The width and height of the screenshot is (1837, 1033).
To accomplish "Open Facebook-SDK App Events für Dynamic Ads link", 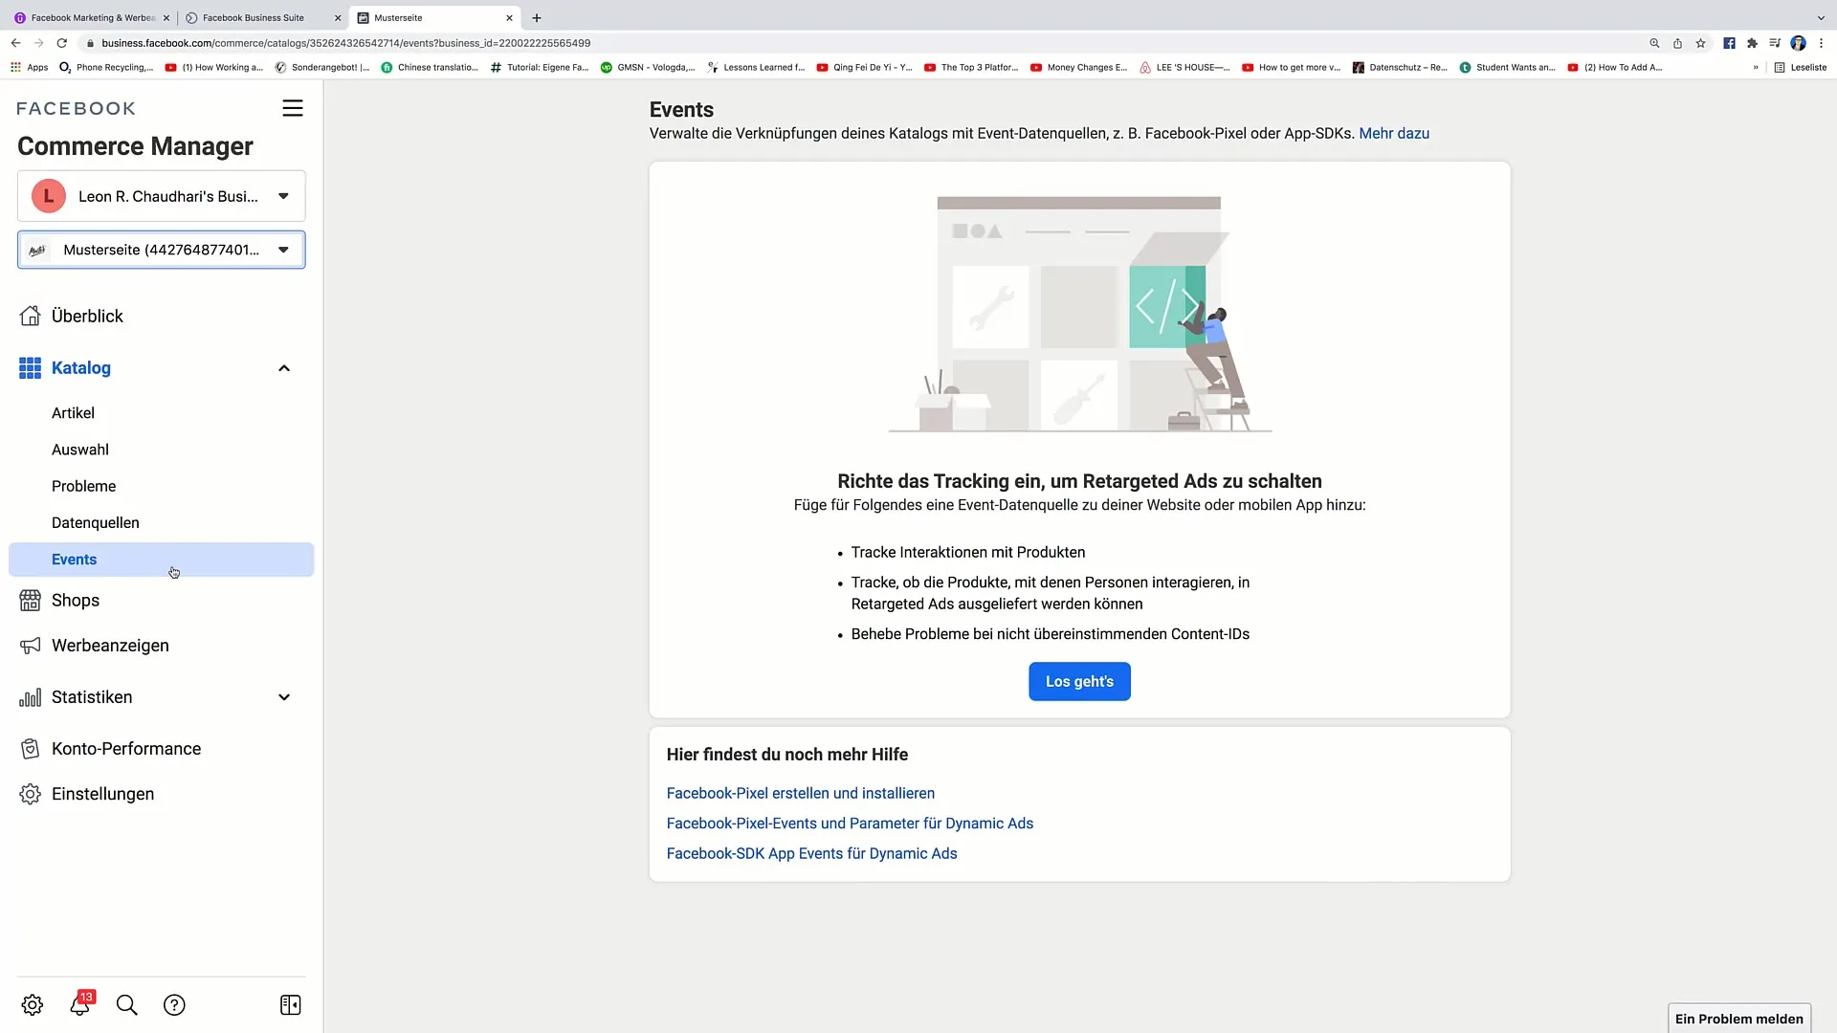I will click(811, 853).
